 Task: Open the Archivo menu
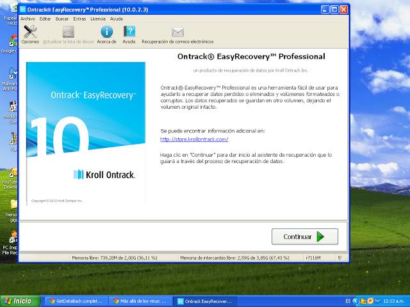tap(28, 19)
